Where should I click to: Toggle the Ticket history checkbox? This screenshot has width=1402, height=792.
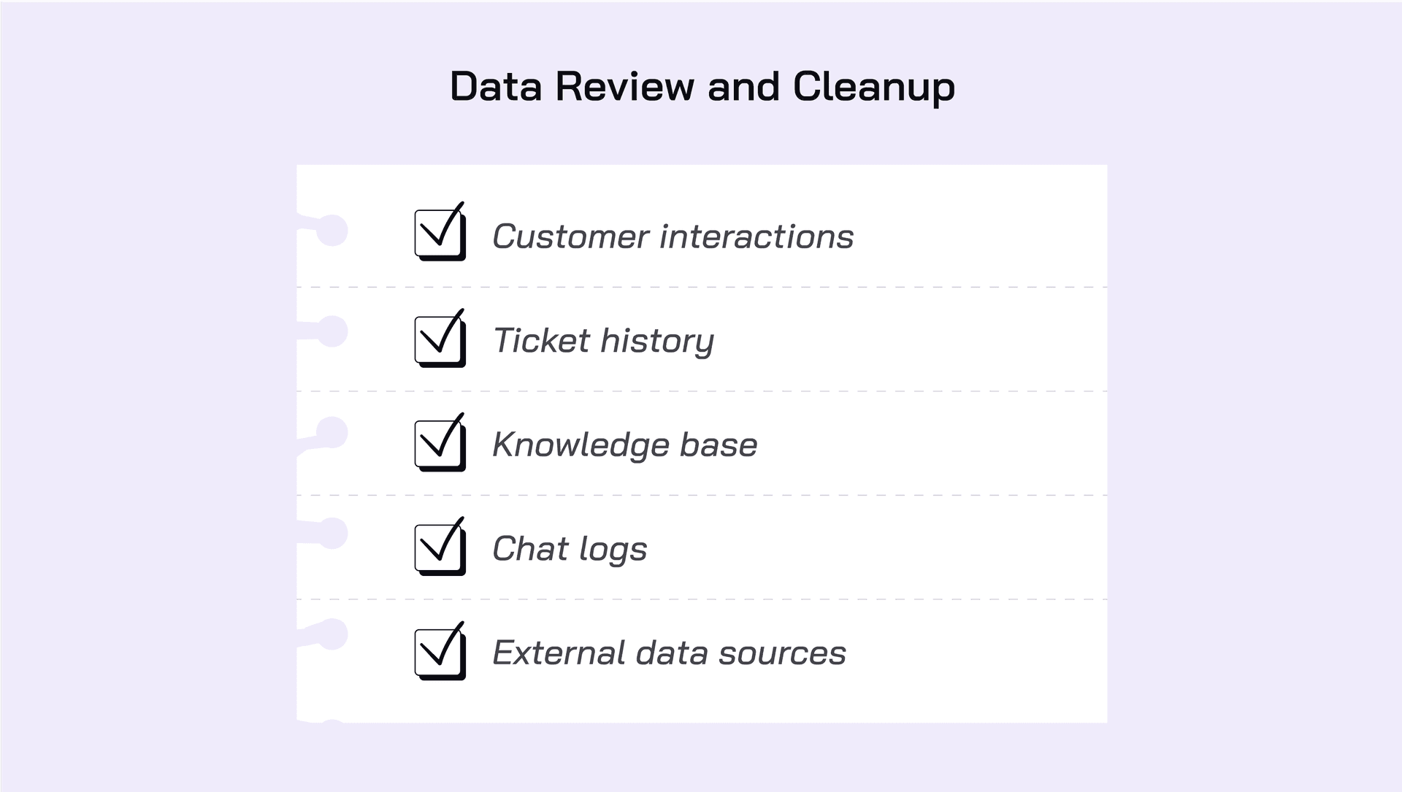point(440,339)
